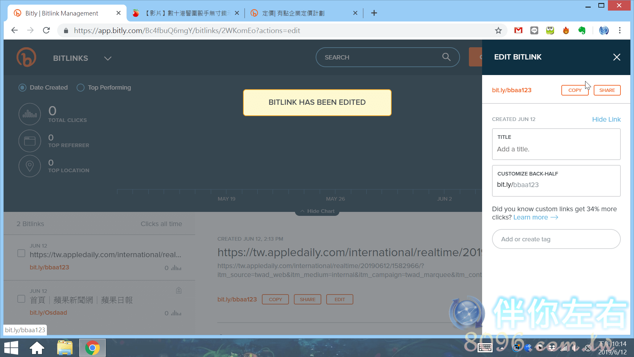Open the Learn more link

[x=536, y=217]
